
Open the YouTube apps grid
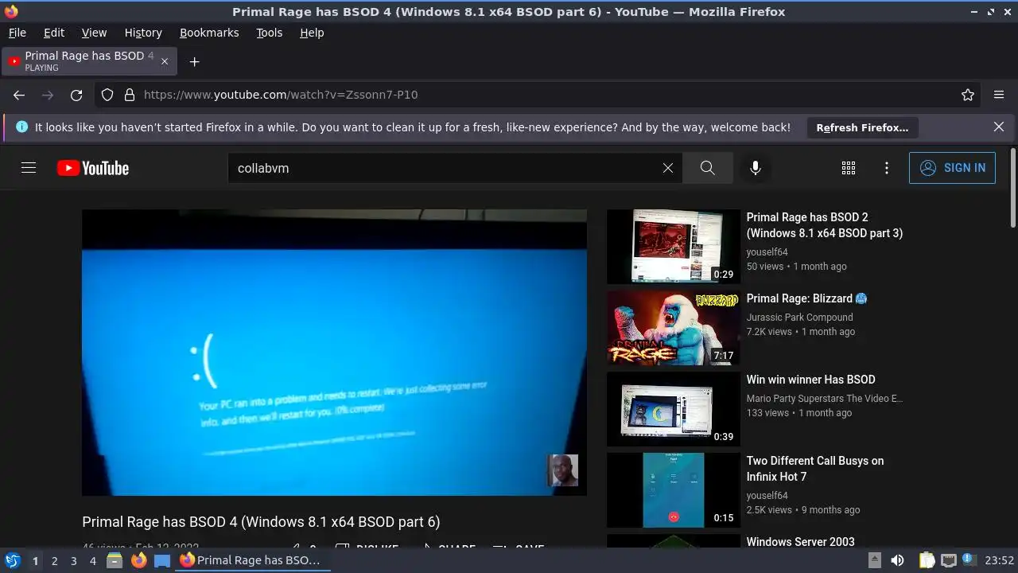849,168
